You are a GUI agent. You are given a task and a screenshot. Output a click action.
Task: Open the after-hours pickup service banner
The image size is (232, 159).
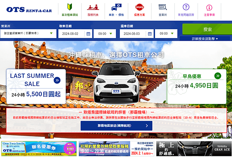(x=116, y=149)
